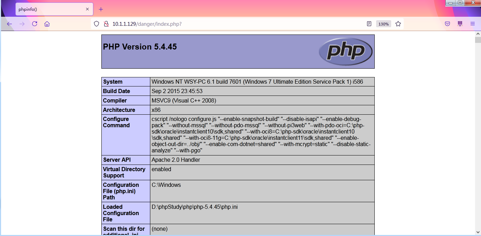The height and width of the screenshot is (236, 481).
Task: Click the Sep 2 2015 23:45:53 value
Action: coord(177,91)
